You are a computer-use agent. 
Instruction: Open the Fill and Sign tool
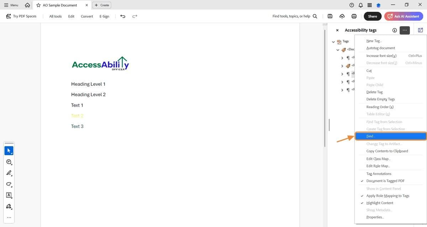tap(9, 206)
